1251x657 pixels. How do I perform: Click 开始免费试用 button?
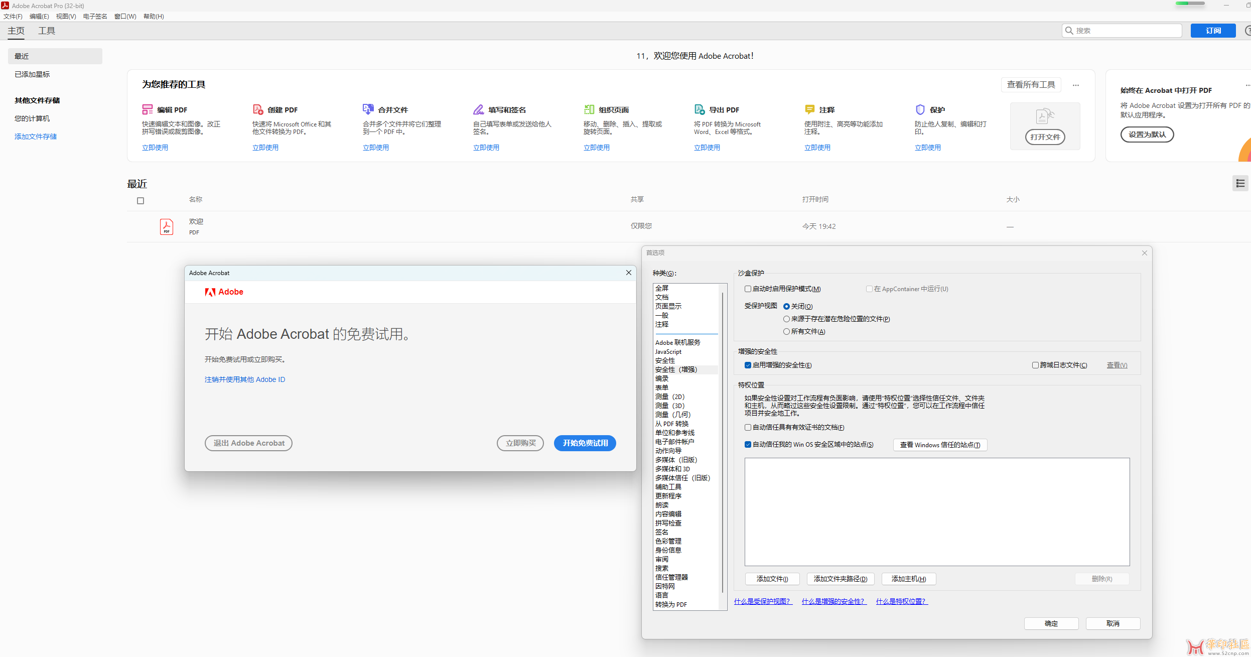point(585,443)
